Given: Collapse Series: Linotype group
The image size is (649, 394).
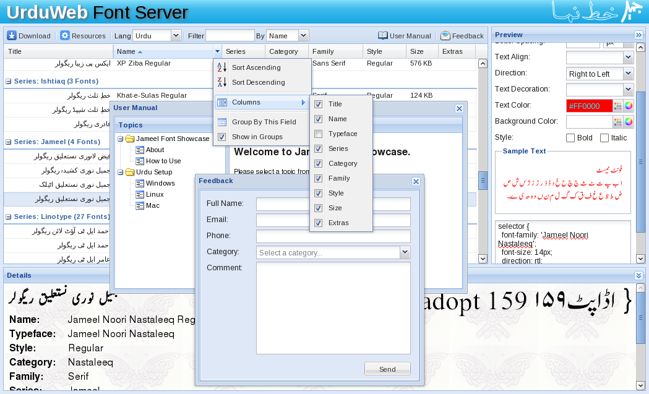Looking at the screenshot, I should pyautogui.click(x=8, y=217).
